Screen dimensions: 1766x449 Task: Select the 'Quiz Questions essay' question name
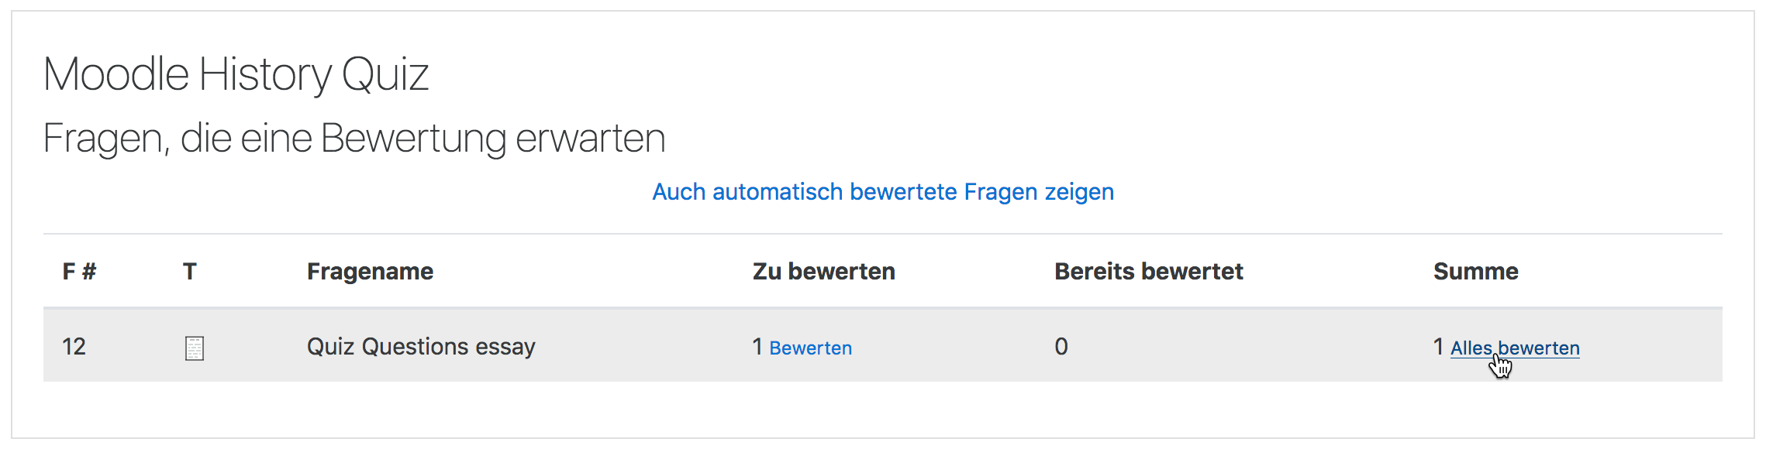[x=421, y=347]
